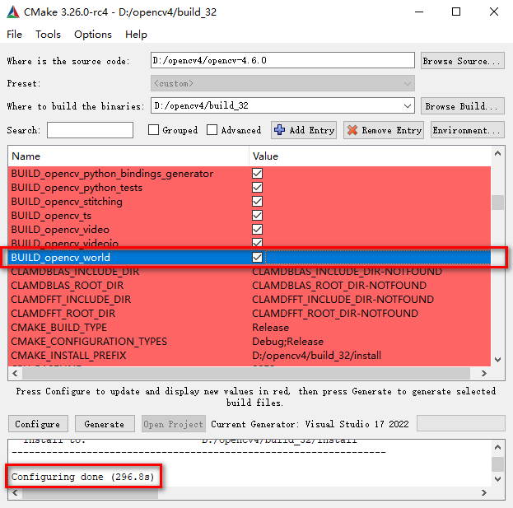Select the CLAMDFFT_ROOT_DIR entry name
This screenshot has height=508, width=513.
63,314
